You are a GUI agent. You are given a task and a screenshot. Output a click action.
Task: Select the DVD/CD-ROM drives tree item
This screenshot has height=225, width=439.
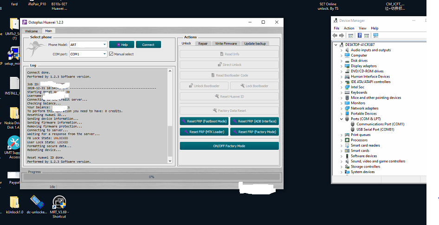367,71
